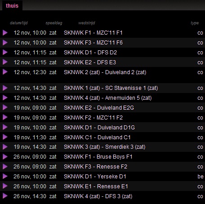Sort by wedstrijd column header
This screenshot has width=205, height=204.
pyautogui.click(x=87, y=23)
